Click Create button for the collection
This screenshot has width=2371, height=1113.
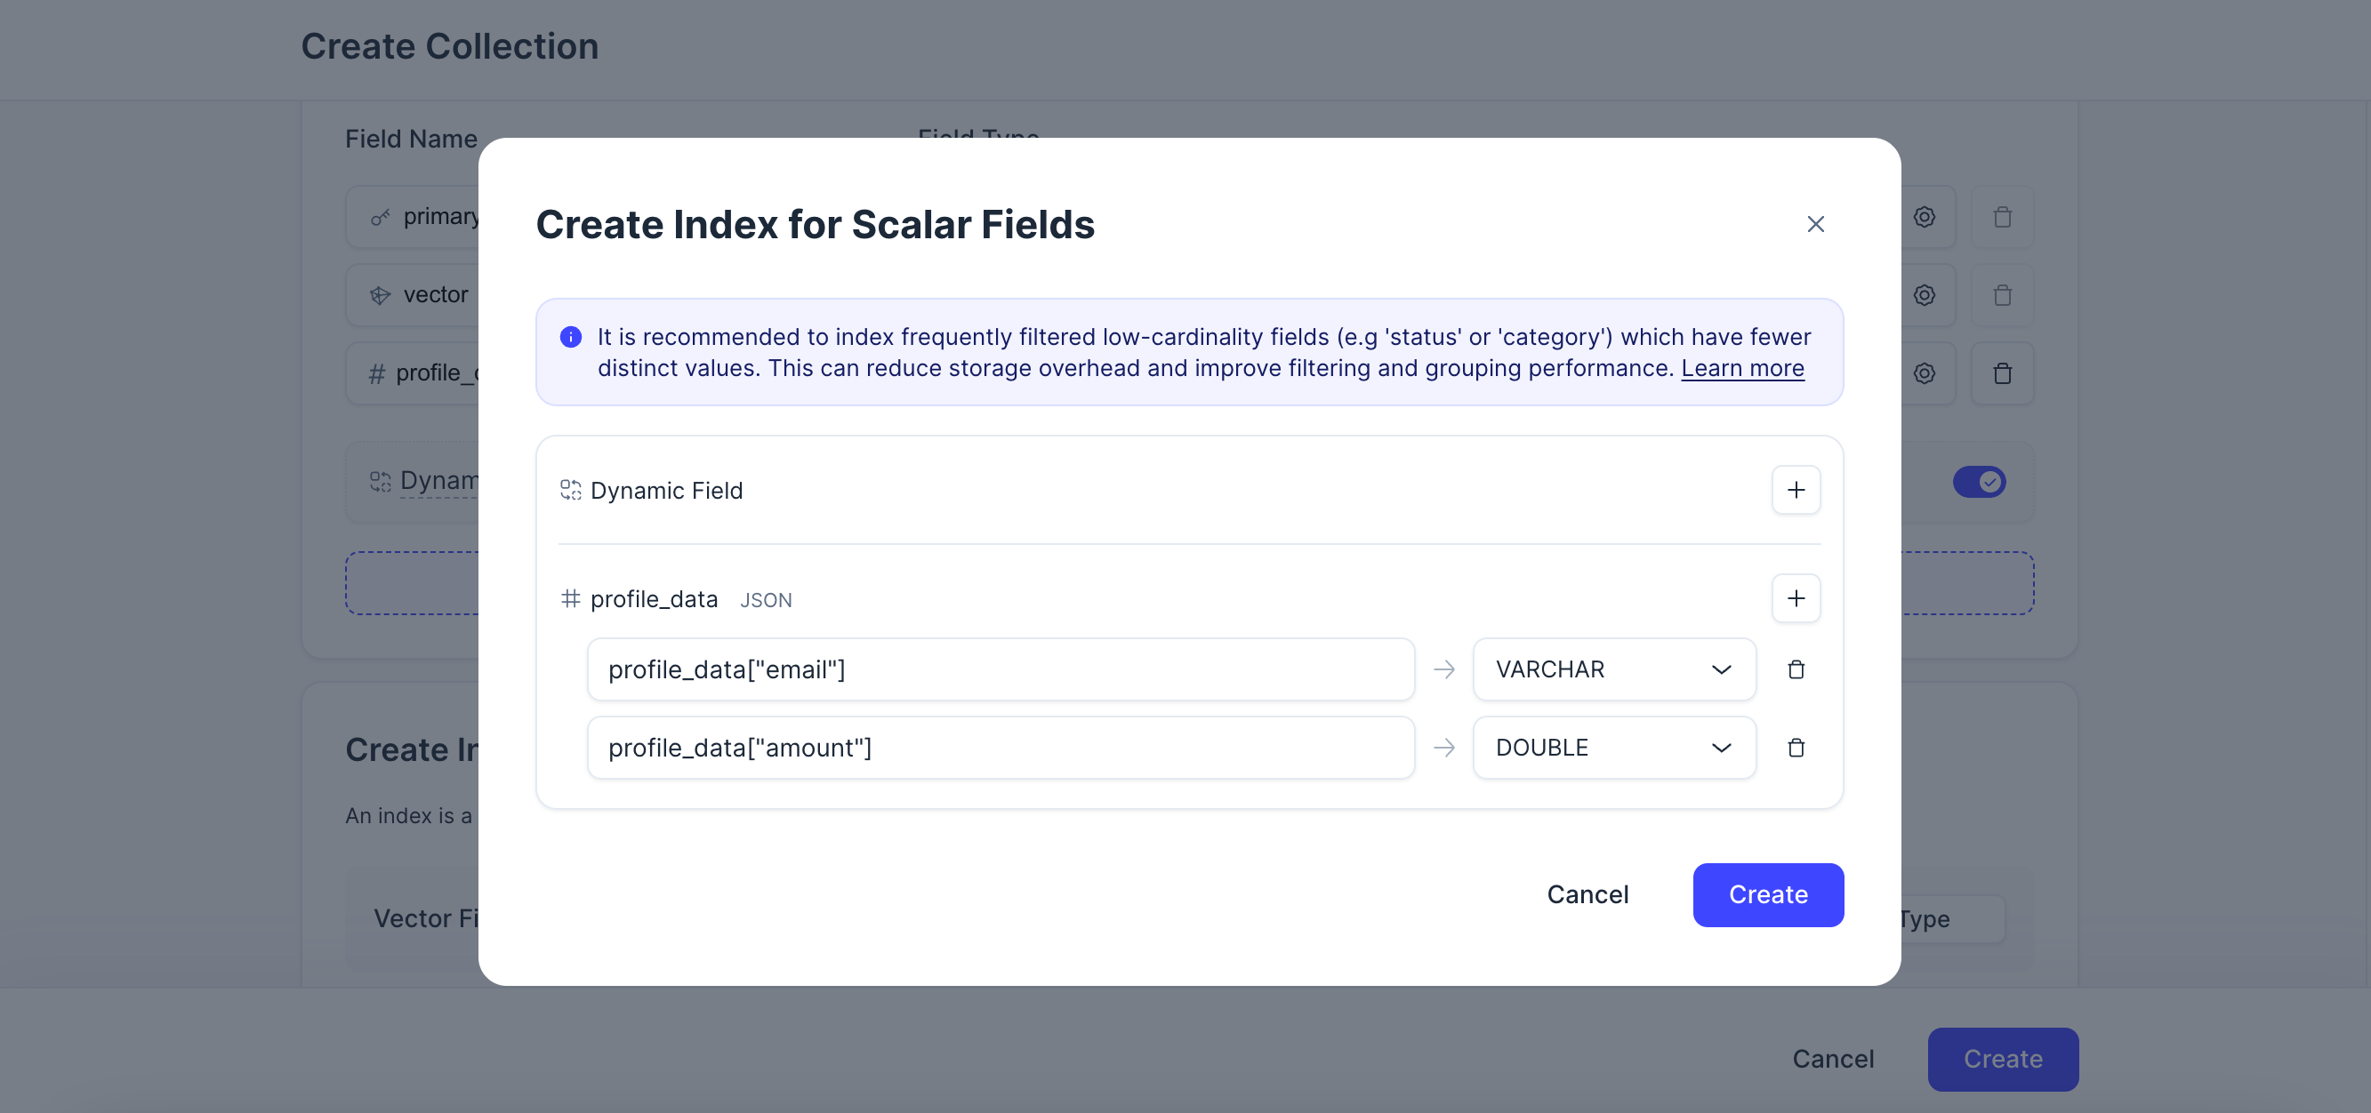[x=2003, y=1059]
